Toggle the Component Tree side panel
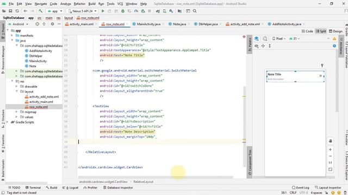The image size is (348, 195). pyautogui.click(x=250, y=162)
